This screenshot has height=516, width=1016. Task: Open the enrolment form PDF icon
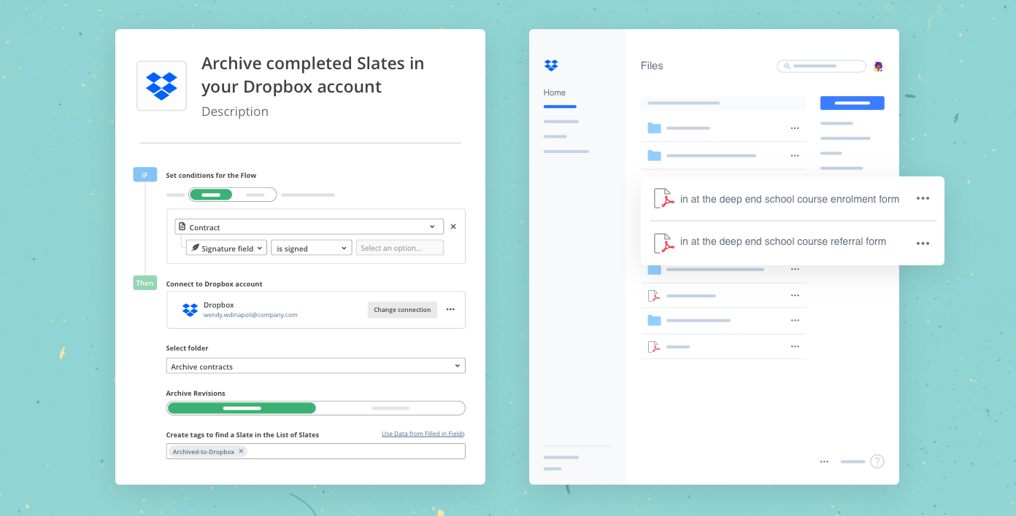click(663, 199)
